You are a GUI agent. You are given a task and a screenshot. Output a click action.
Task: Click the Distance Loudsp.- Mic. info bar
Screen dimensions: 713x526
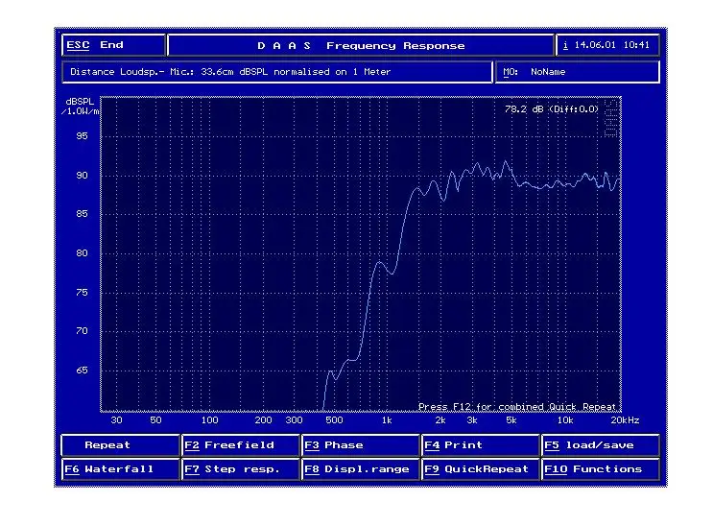277,72
